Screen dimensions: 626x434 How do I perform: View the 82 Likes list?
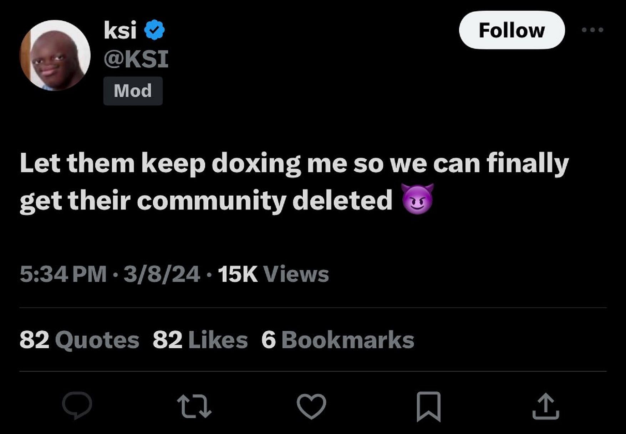tap(200, 340)
